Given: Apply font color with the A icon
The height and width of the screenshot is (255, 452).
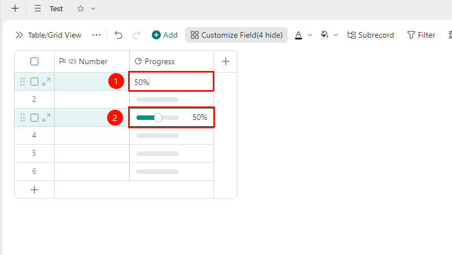Looking at the screenshot, I should click(x=299, y=35).
